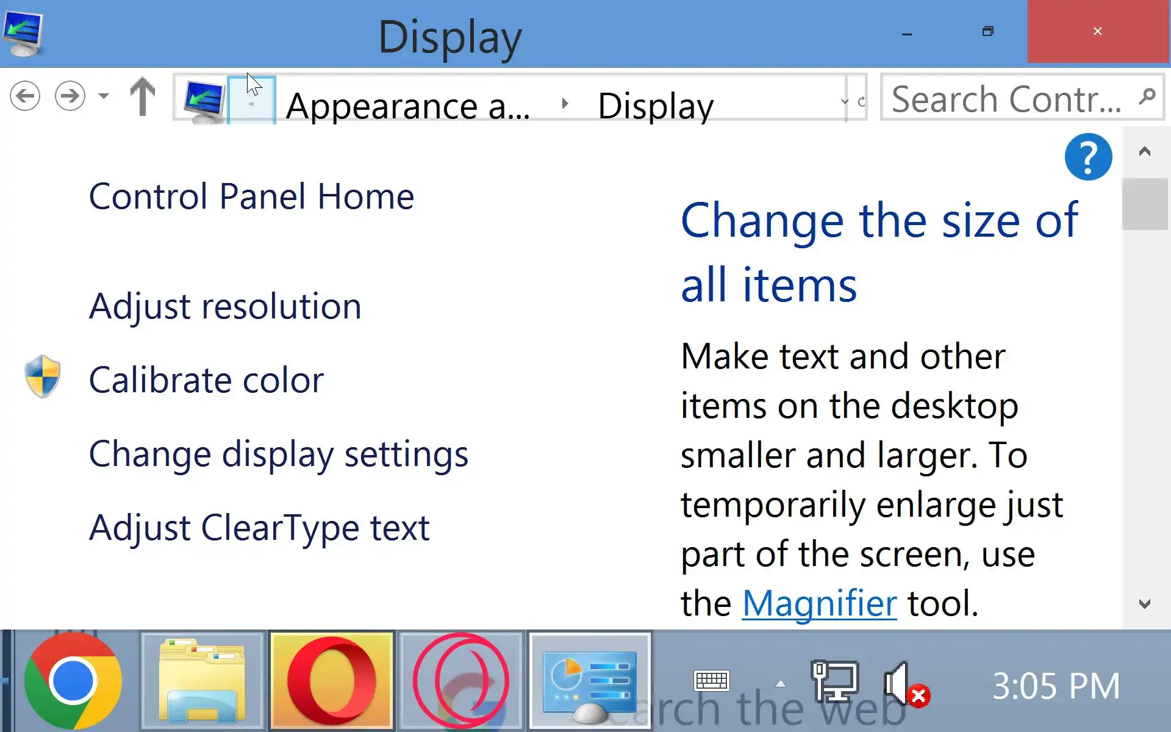Image resolution: width=1171 pixels, height=732 pixels.
Task: Show hidden tray icons arrow
Action: point(780,684)
